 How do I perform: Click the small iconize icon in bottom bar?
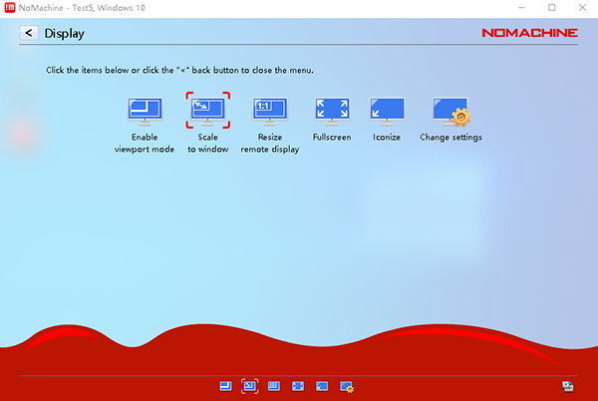[322, 385]
